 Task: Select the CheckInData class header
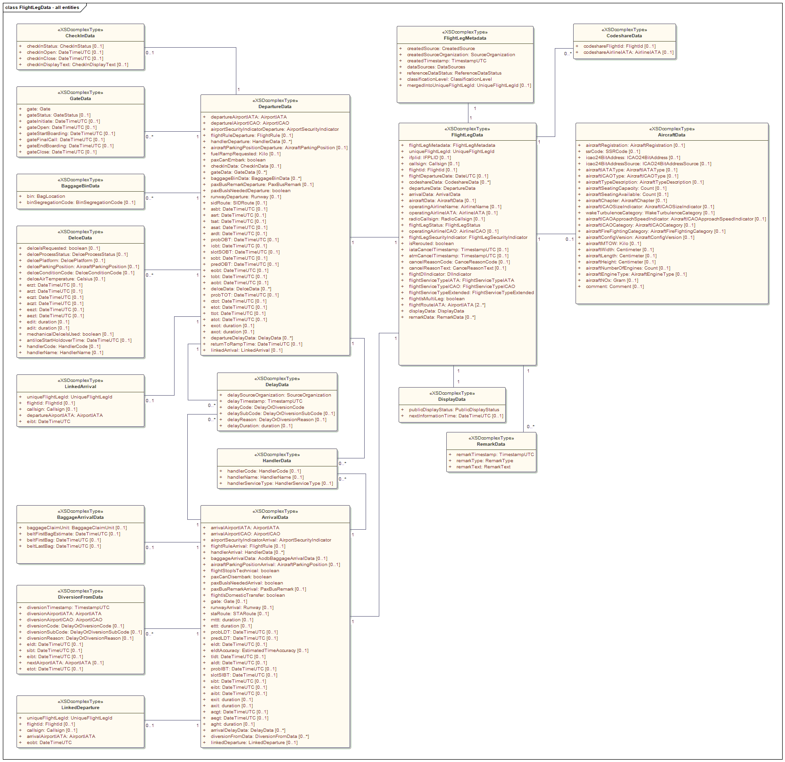click(80, 36)
